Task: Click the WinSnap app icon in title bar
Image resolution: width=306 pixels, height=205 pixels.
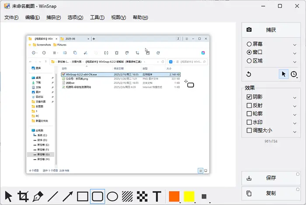Action: [7, 6]
